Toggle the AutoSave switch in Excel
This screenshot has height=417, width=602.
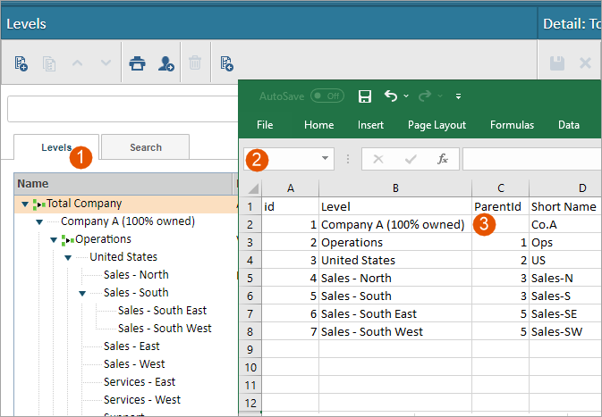coord(327,96)
